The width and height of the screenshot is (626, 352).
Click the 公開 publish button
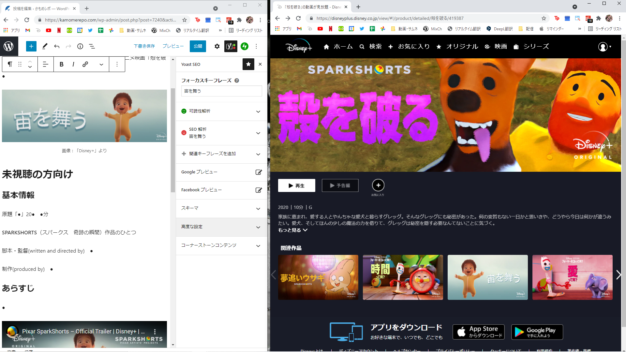tap(198, 46)
